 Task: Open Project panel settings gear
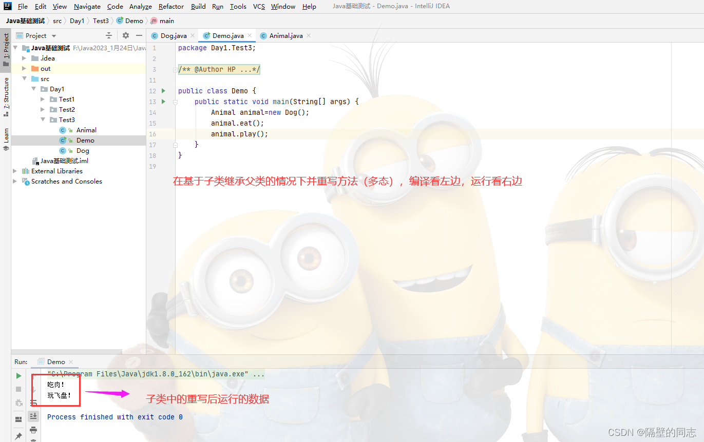tap(126, 35)
